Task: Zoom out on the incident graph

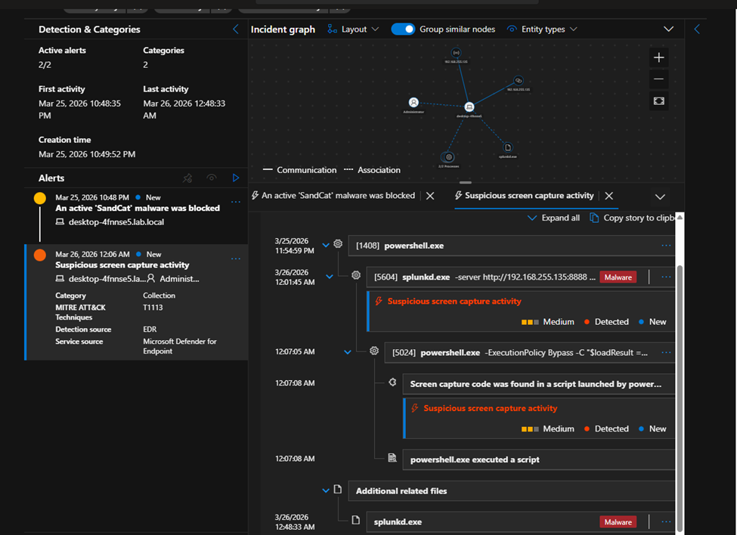Action: pos(659,79)
